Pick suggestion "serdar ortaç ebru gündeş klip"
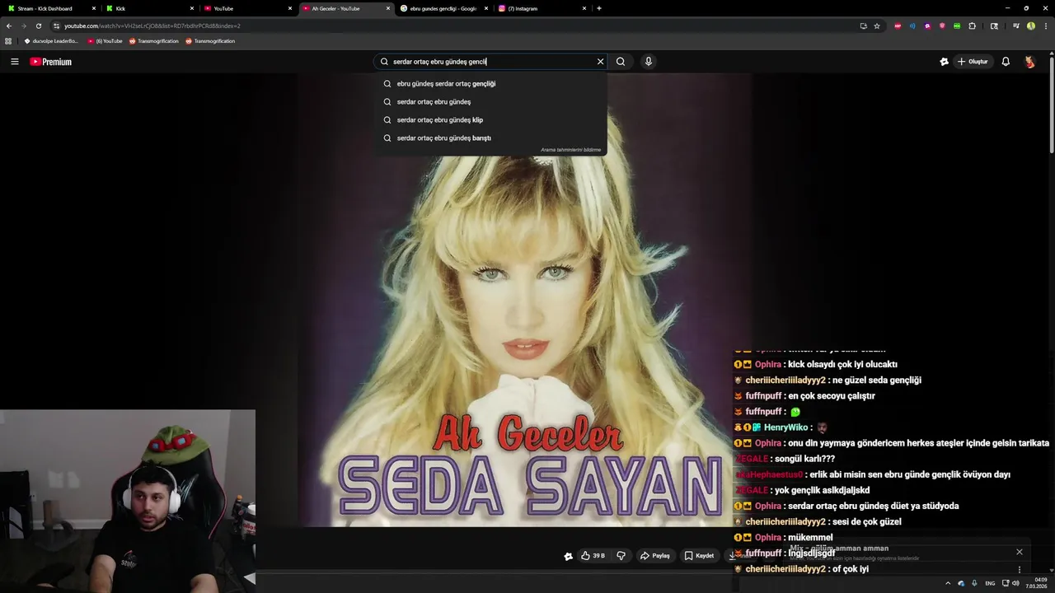The width and height of the screenshot is (1055, 593). (491, 119)
